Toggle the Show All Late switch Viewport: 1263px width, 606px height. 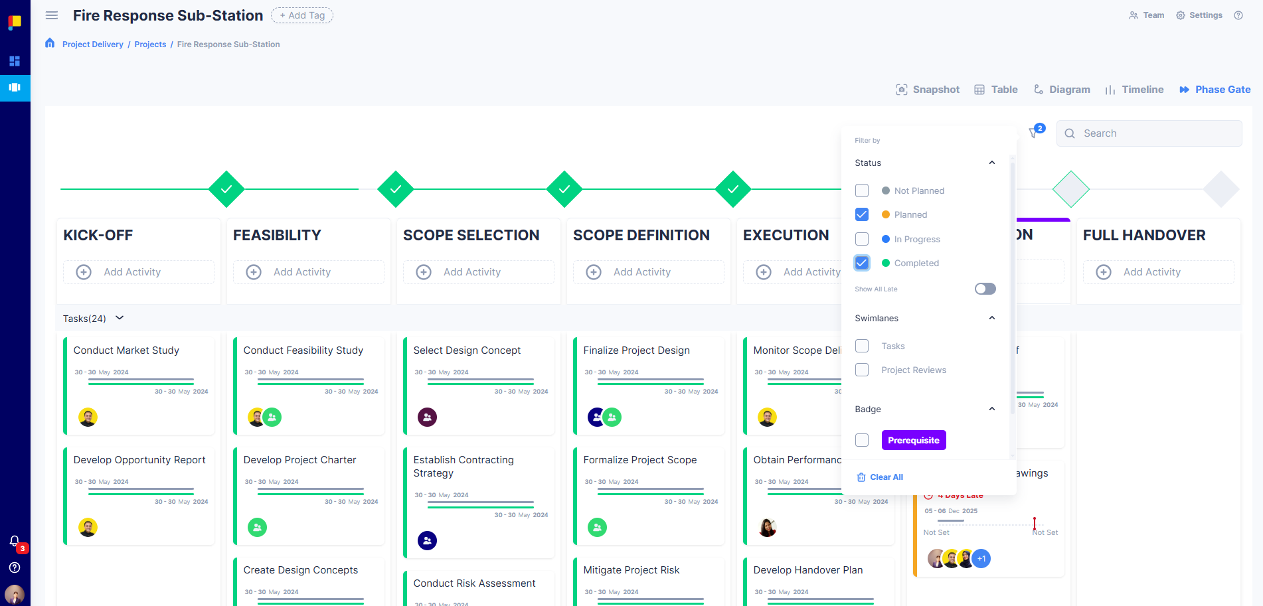[x=985, y=289]
